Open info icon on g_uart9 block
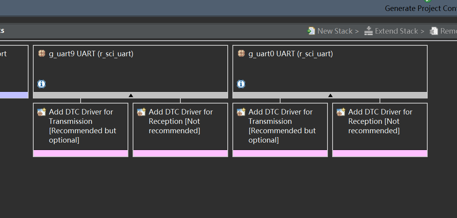457x218 pixels. [41, 84]
